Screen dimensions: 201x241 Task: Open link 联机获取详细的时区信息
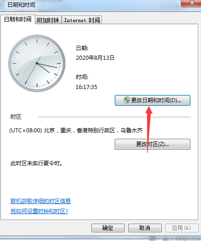[41, 201]
